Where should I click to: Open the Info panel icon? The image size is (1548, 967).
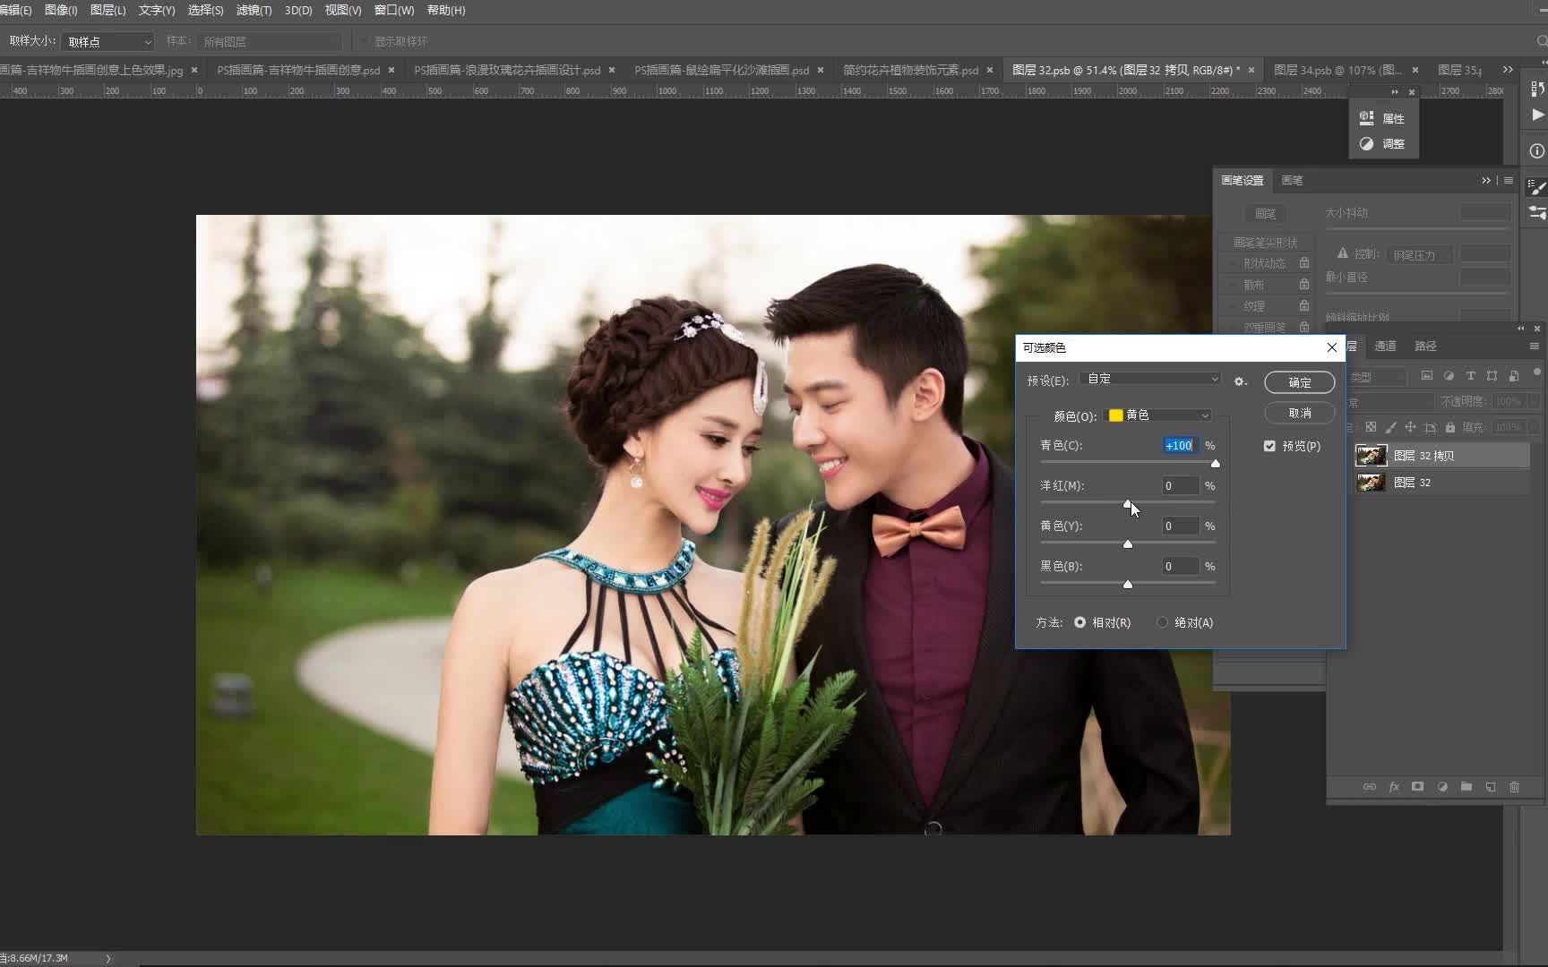[1537, 150]
